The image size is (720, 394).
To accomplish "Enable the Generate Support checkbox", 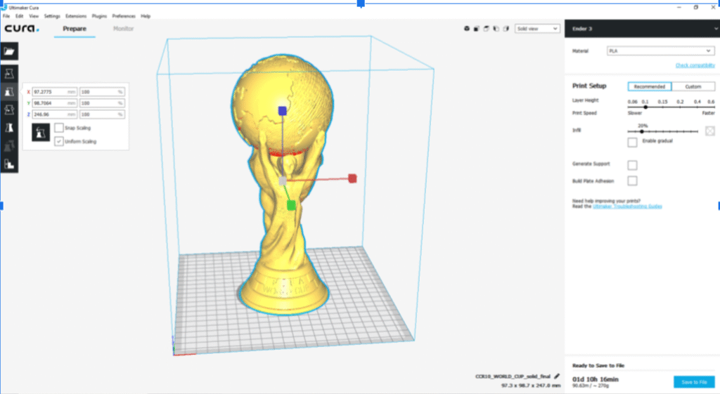I will coord(632,164).
